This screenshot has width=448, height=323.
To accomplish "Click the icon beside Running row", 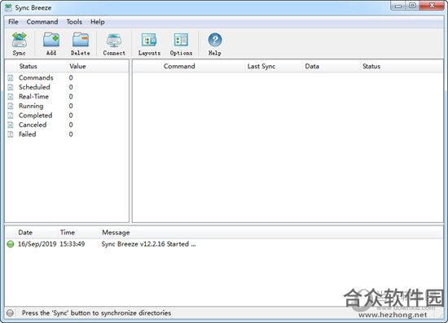I will (11, 106).
